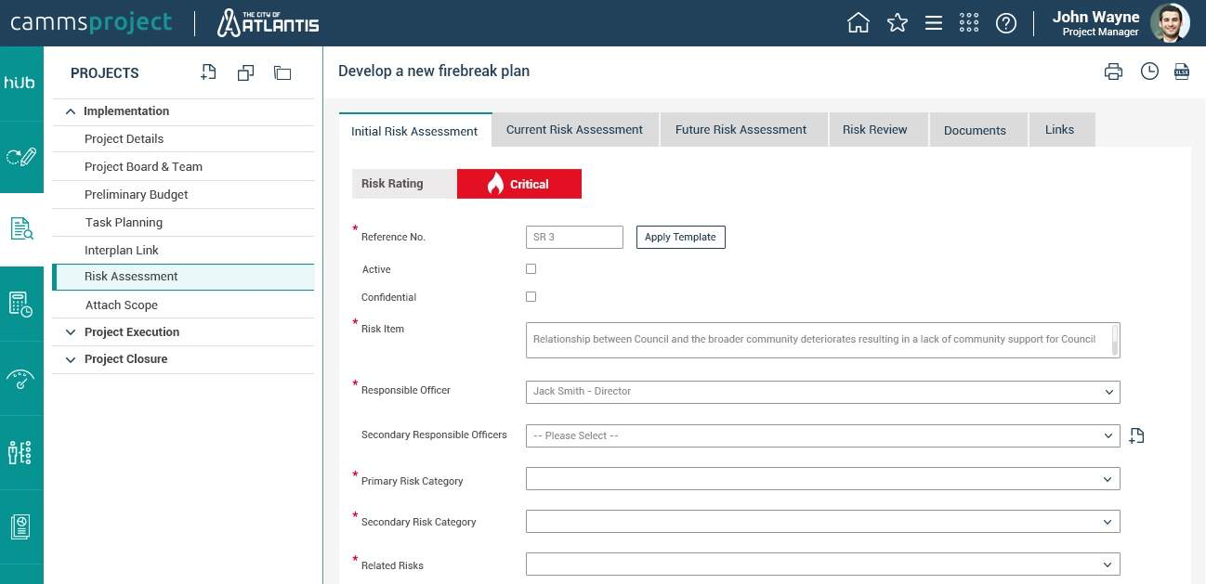The image size is (1206, 584).
Task: Open the hamburger menu icon
Action: pos(934,23)
